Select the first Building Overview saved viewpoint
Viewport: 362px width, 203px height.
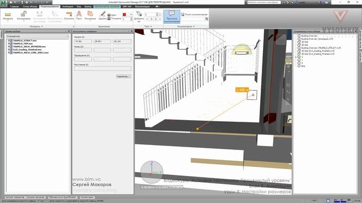[309, 36]
